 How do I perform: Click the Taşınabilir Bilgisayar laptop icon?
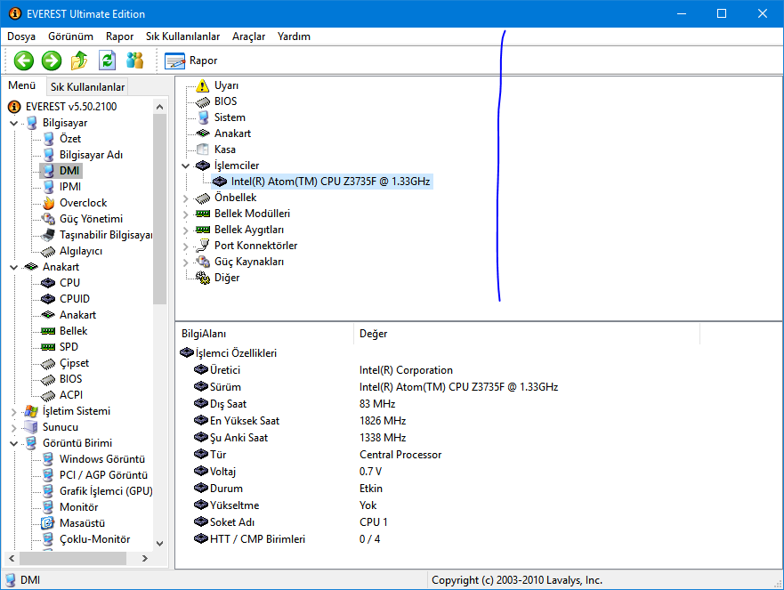[x=49, y=235]
